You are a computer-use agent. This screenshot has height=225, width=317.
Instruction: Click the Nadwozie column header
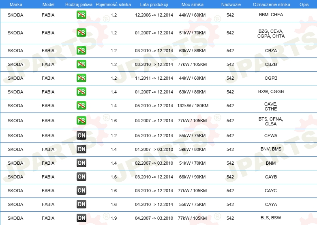coord(231,4)
